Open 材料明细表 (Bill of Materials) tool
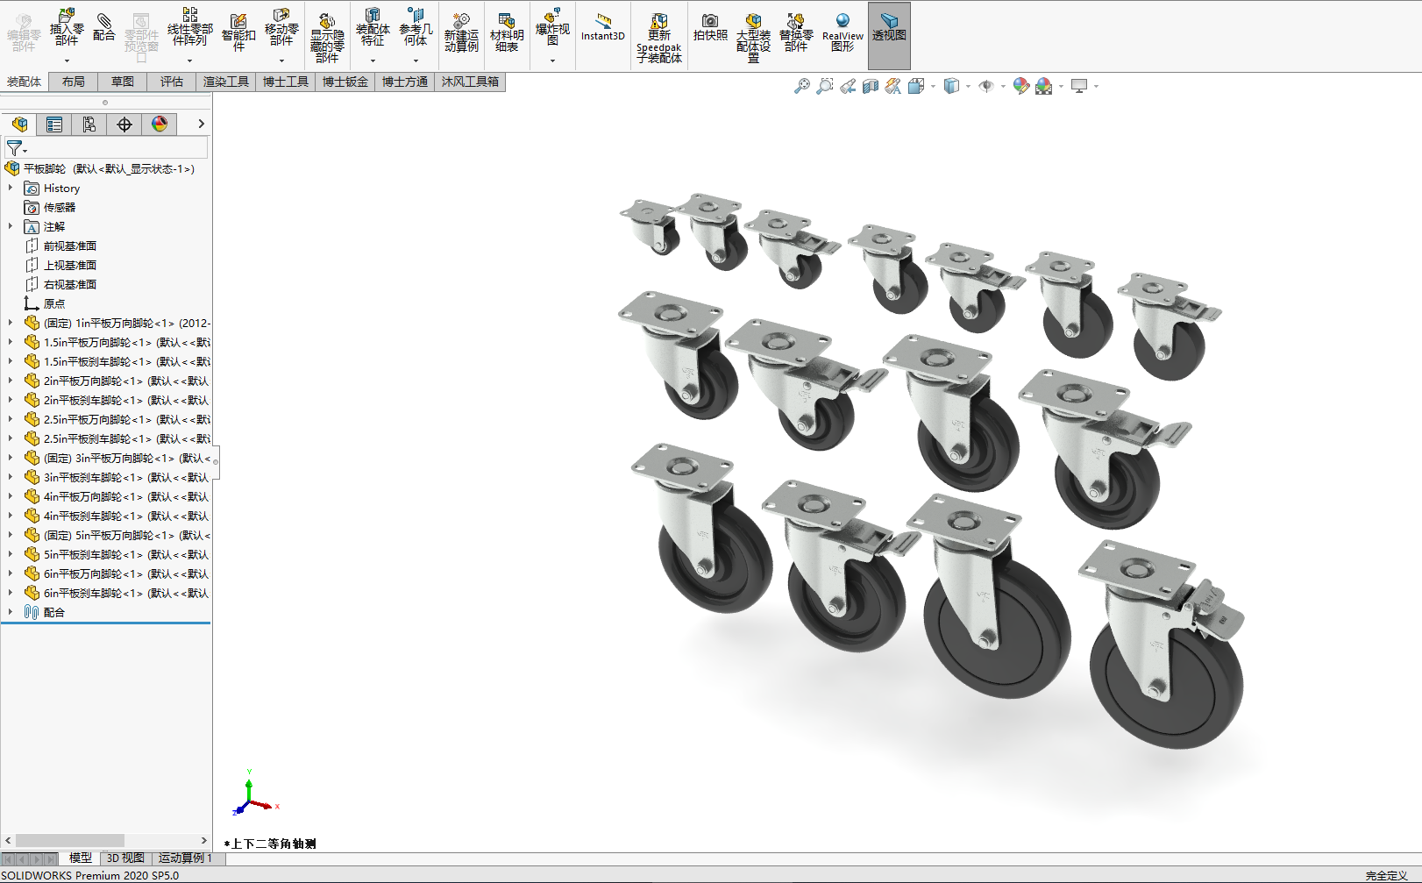Viewport: 1422px width, 883px height. coord(506,32)
